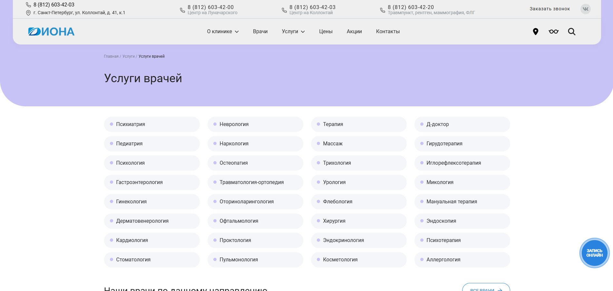Open the Цены menu item
The height and width of the screenshot is (291, 613).
click(x=326, y=32)
